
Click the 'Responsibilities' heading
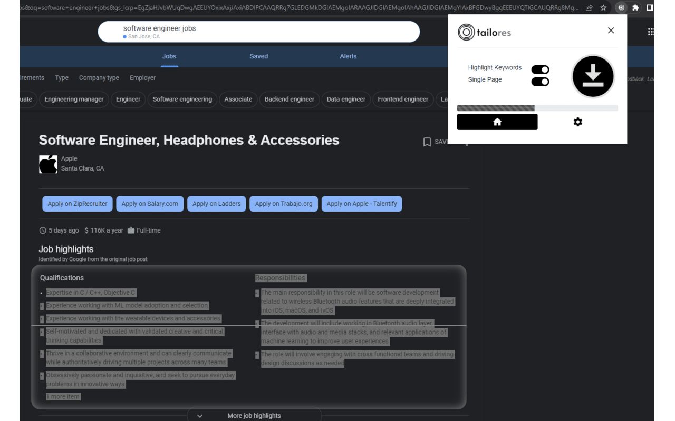[281, 278]
